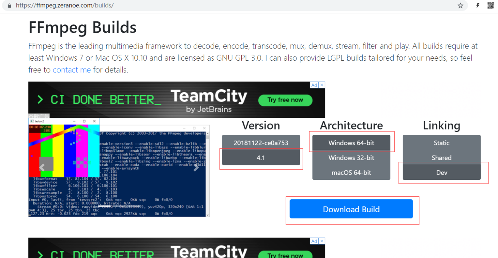Select macOS 64-bit architecture
Screen dimensions: 498x258
351,173
